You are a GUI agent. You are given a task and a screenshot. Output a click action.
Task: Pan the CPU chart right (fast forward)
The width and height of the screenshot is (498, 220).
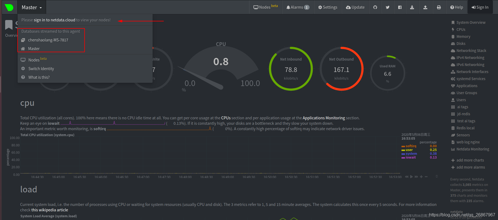[x=416, y=177]
